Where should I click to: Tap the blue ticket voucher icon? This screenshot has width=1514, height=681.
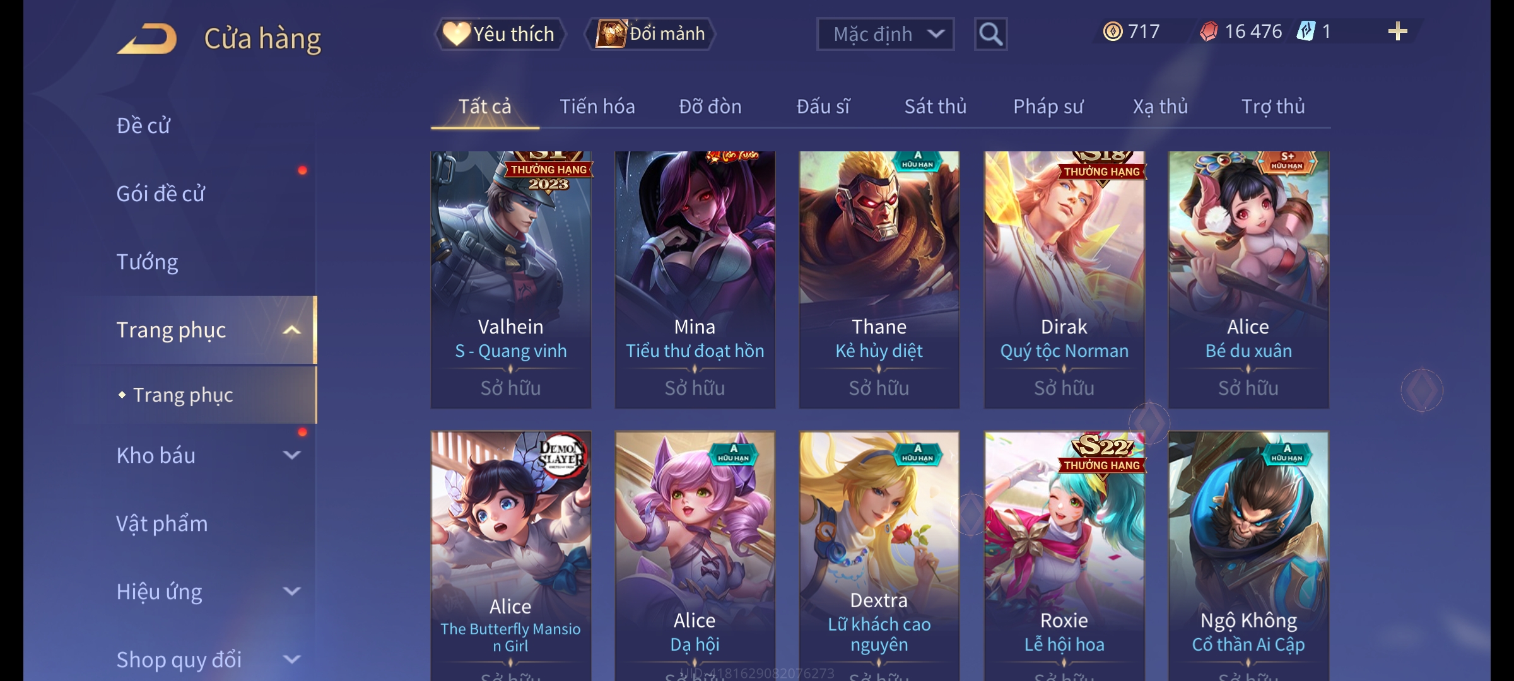pyautogui.click(x=1306, y=31)
